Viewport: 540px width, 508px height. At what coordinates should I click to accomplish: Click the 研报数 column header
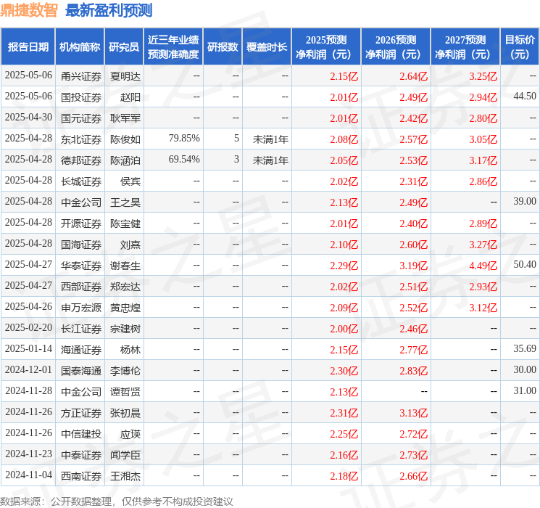223,47
